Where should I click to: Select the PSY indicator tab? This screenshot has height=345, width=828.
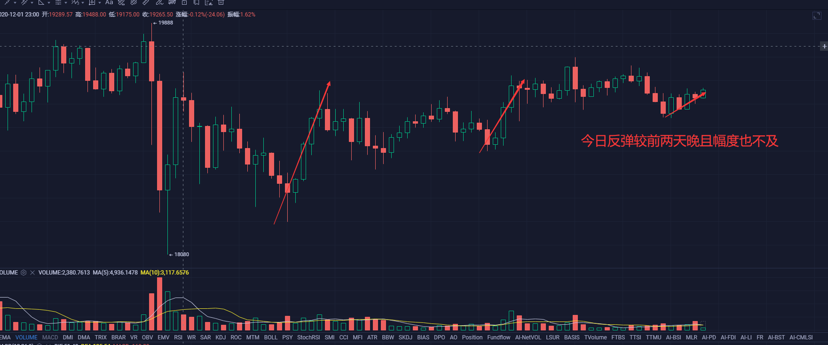(287, 337)
